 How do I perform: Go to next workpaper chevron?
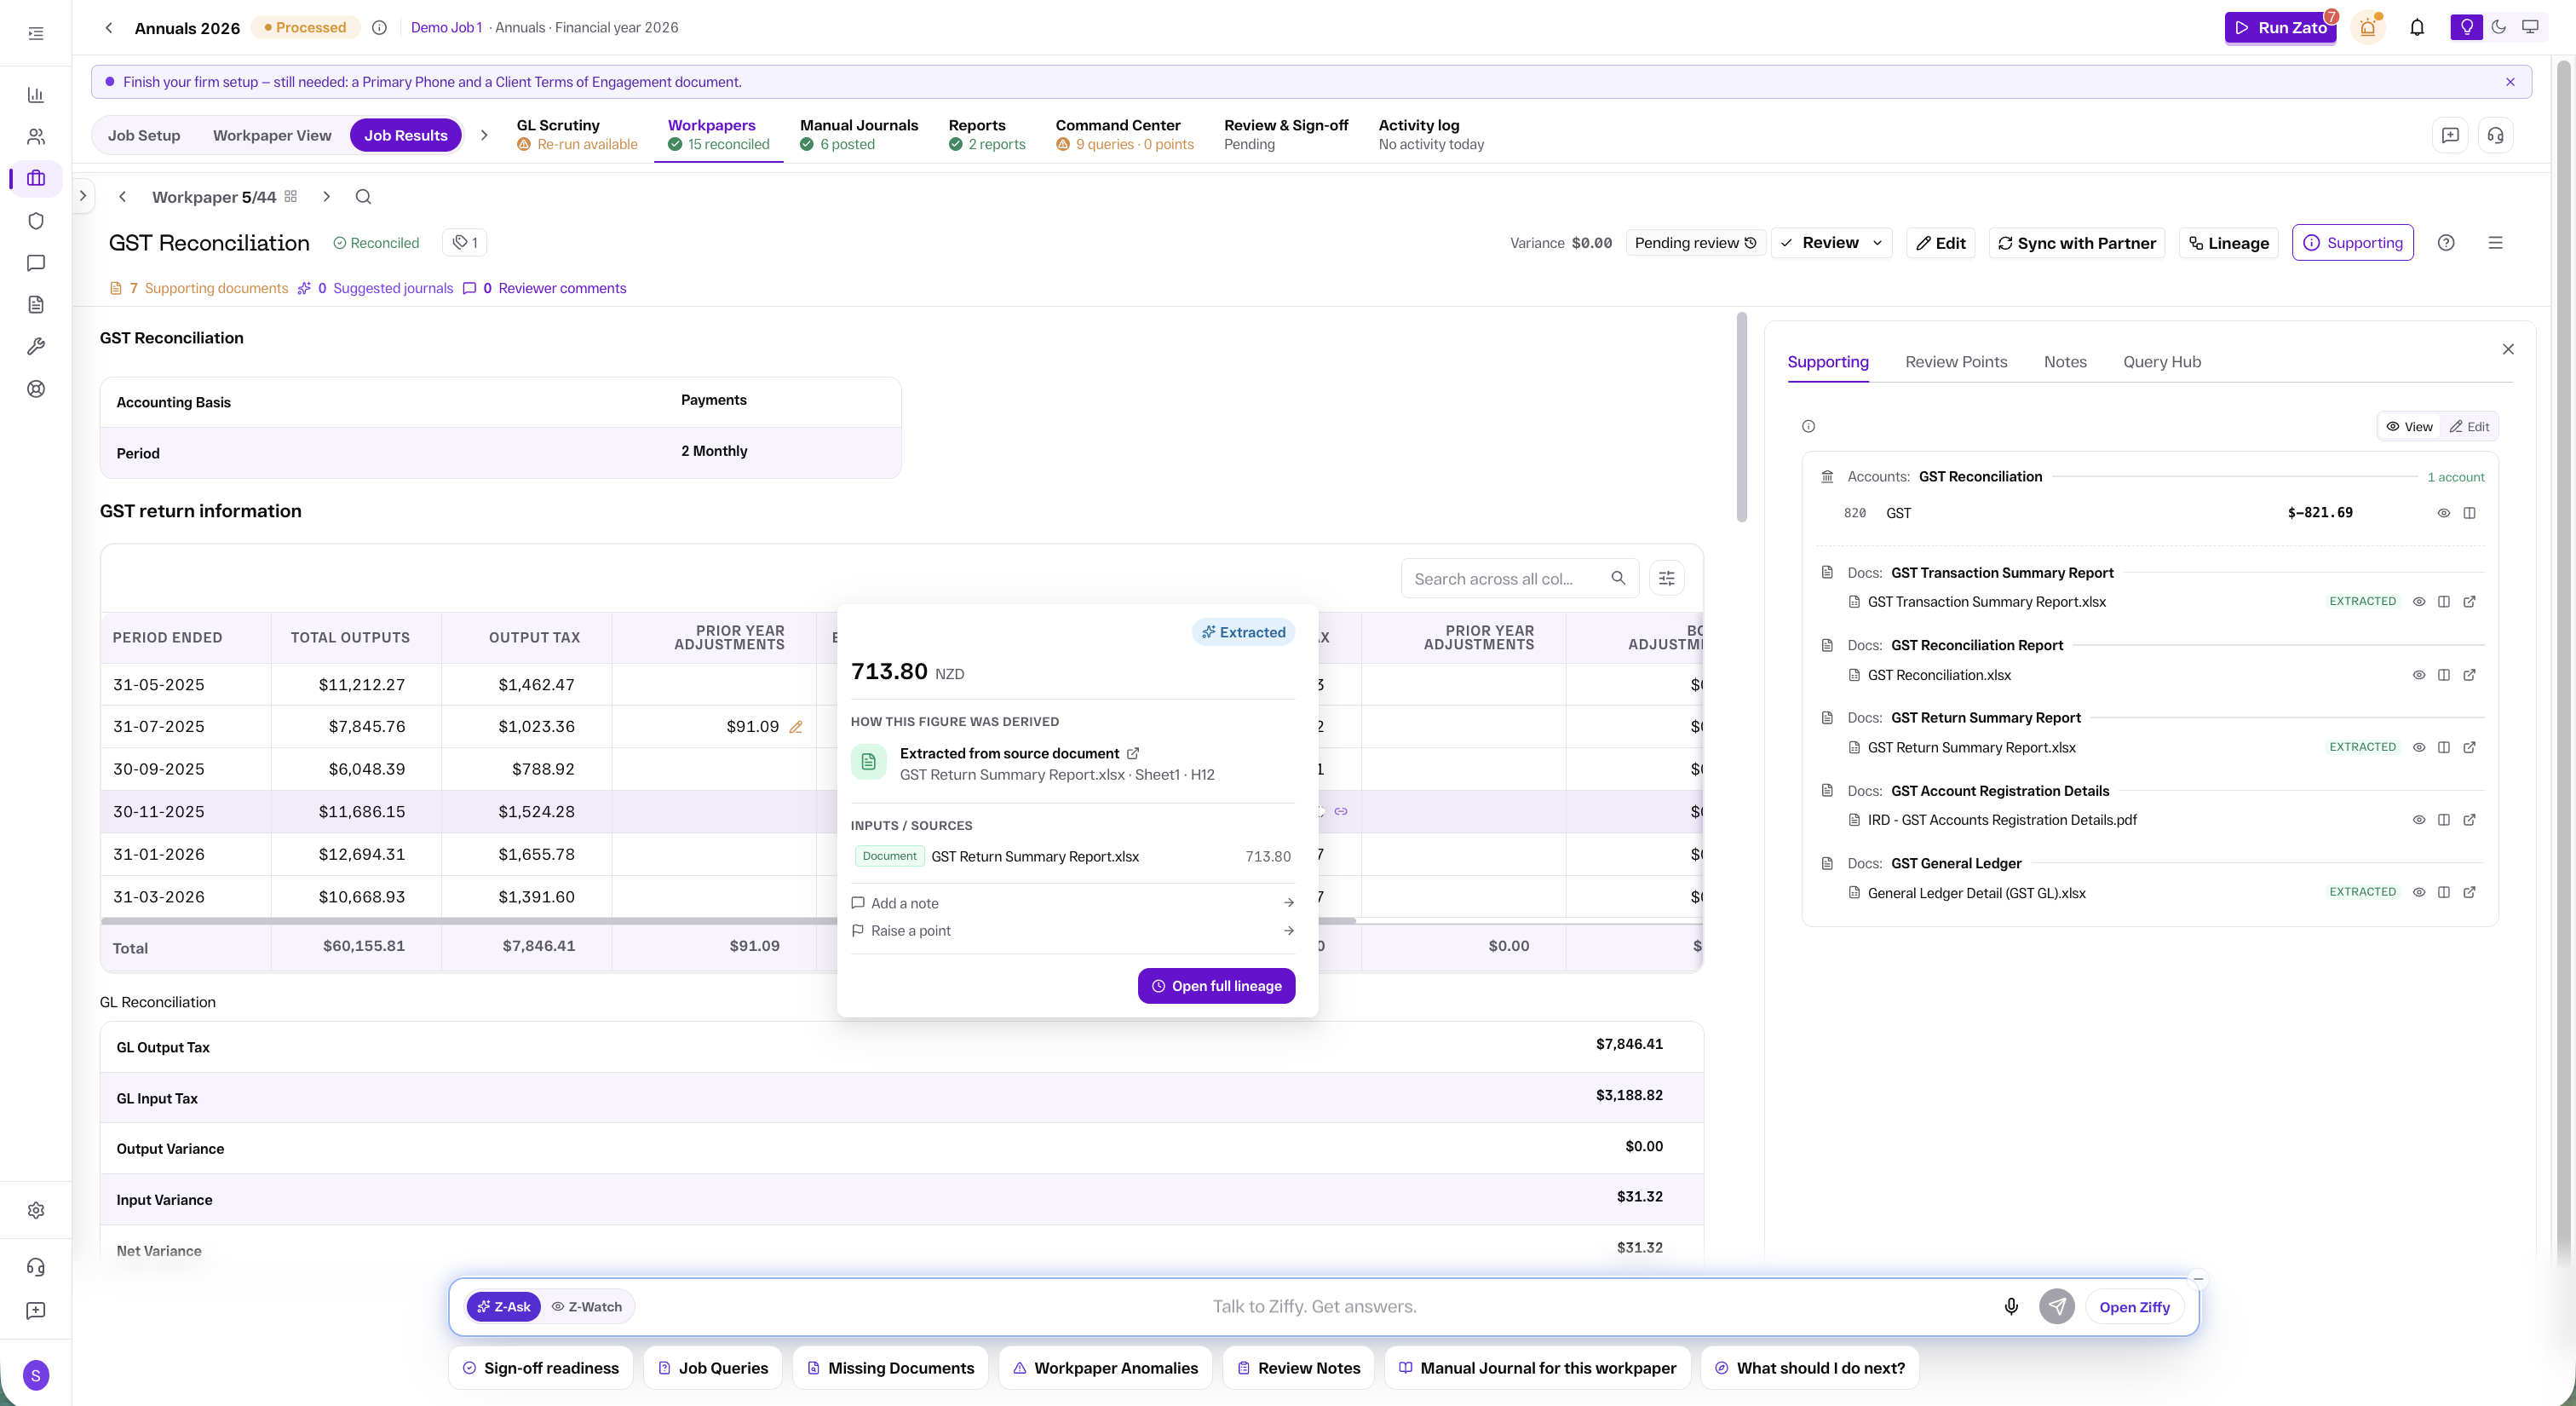coord(326,197)
